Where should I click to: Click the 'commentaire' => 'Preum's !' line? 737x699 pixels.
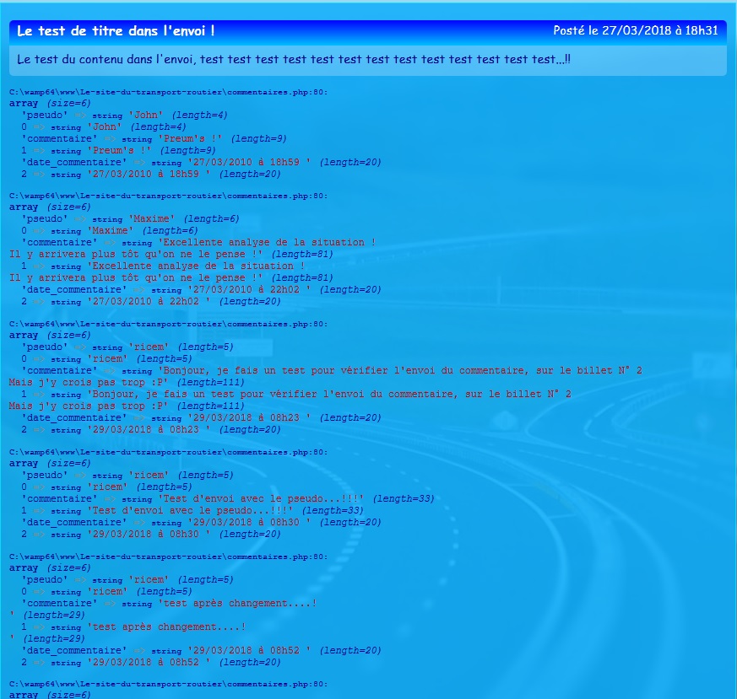point(154,138)
